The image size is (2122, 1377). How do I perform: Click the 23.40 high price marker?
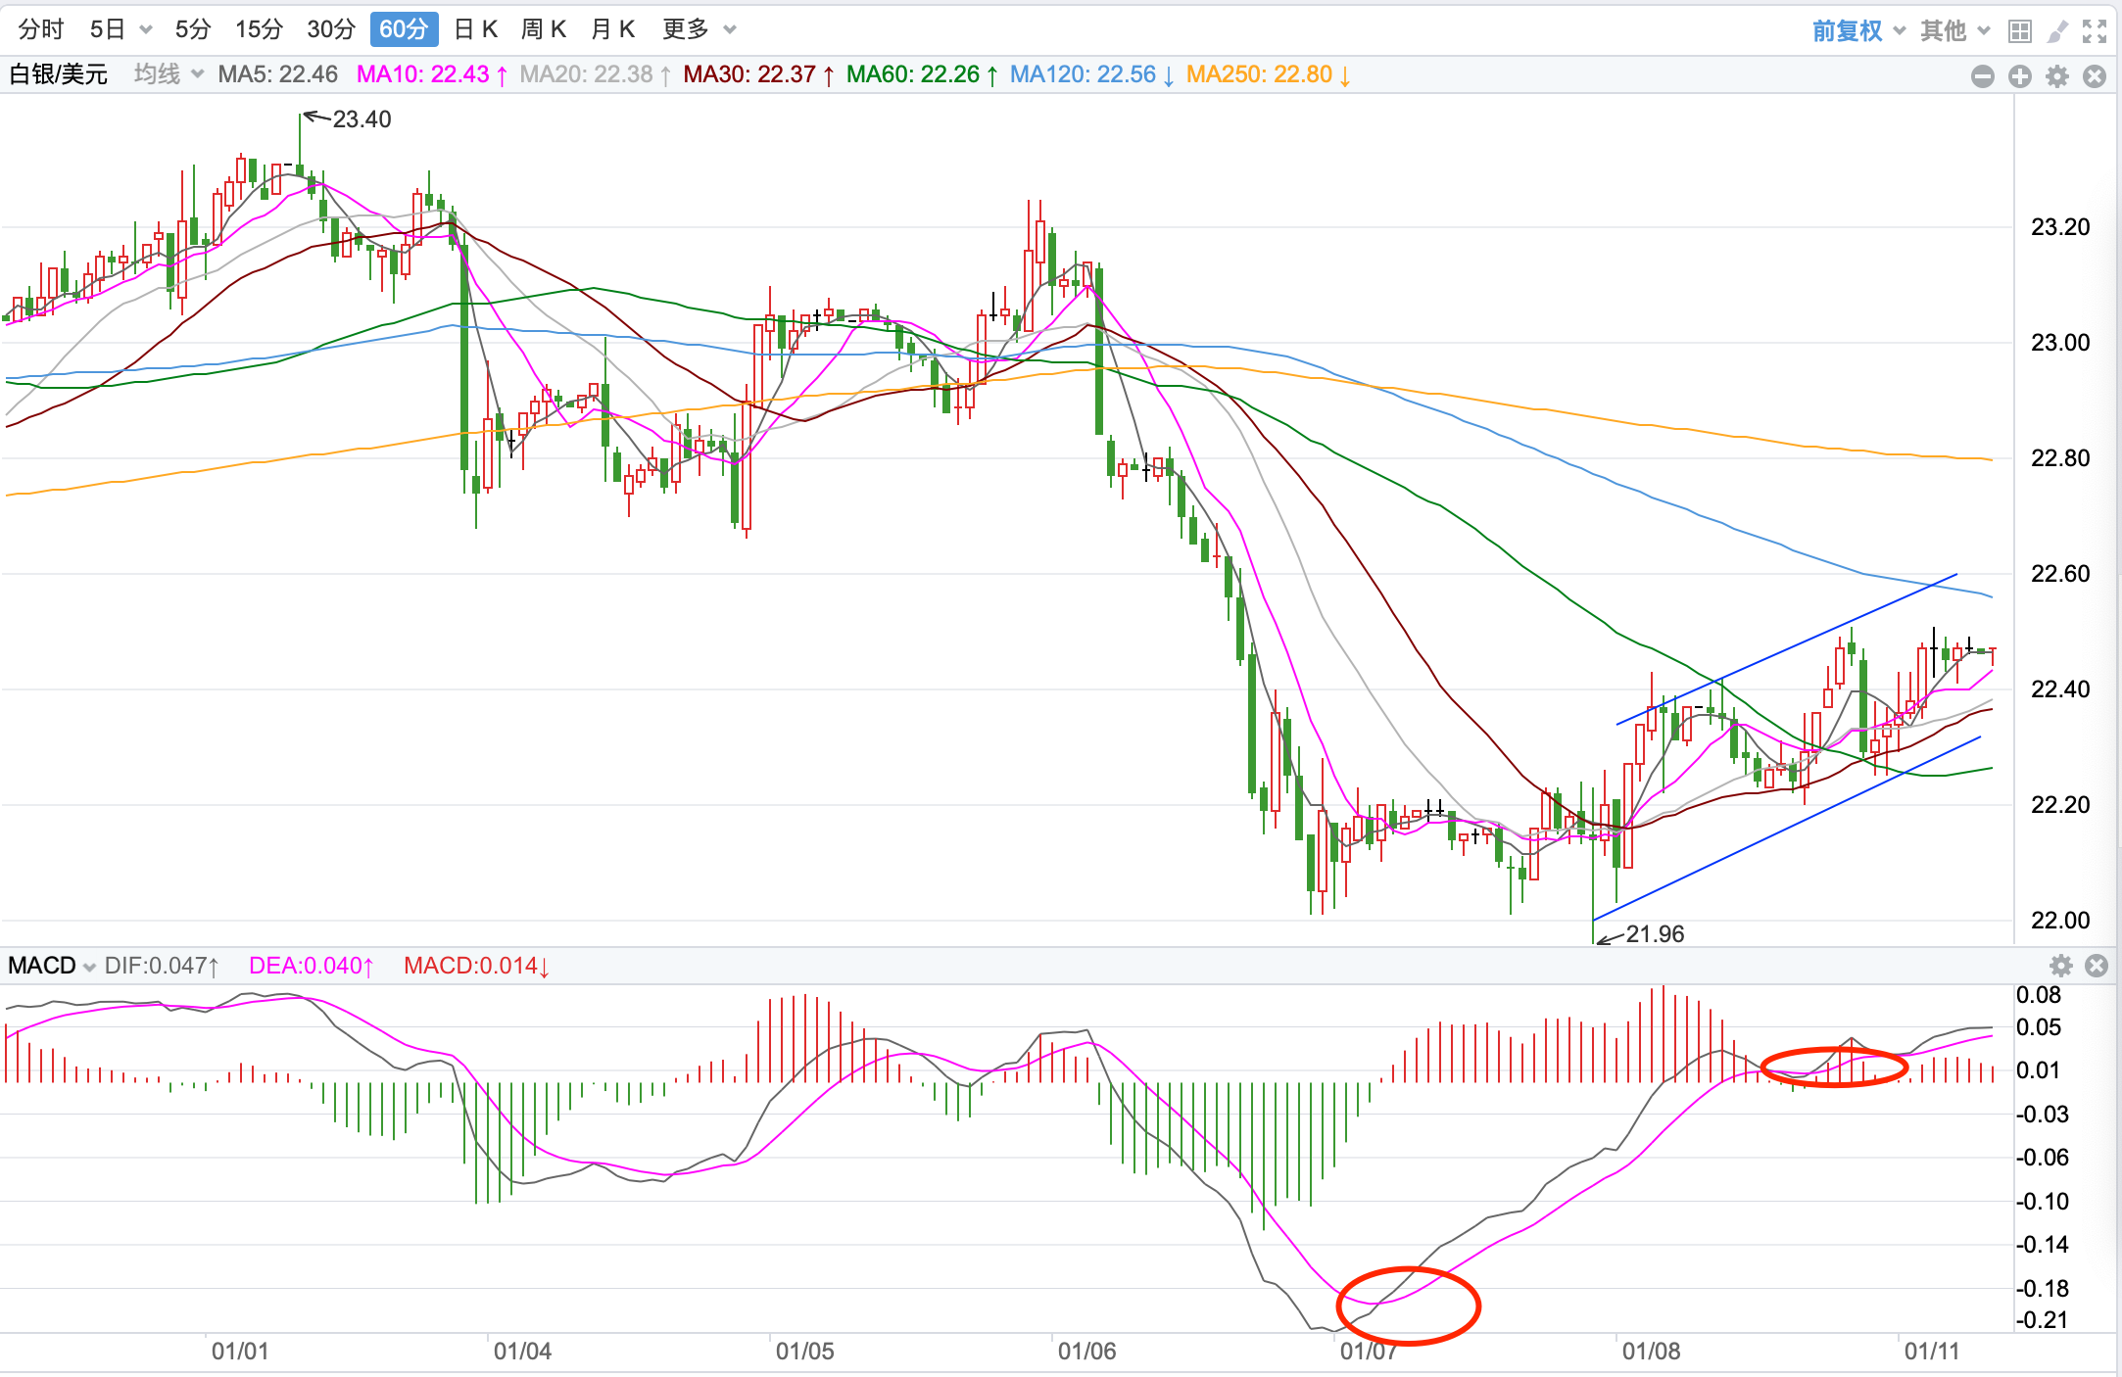(362, 119)
